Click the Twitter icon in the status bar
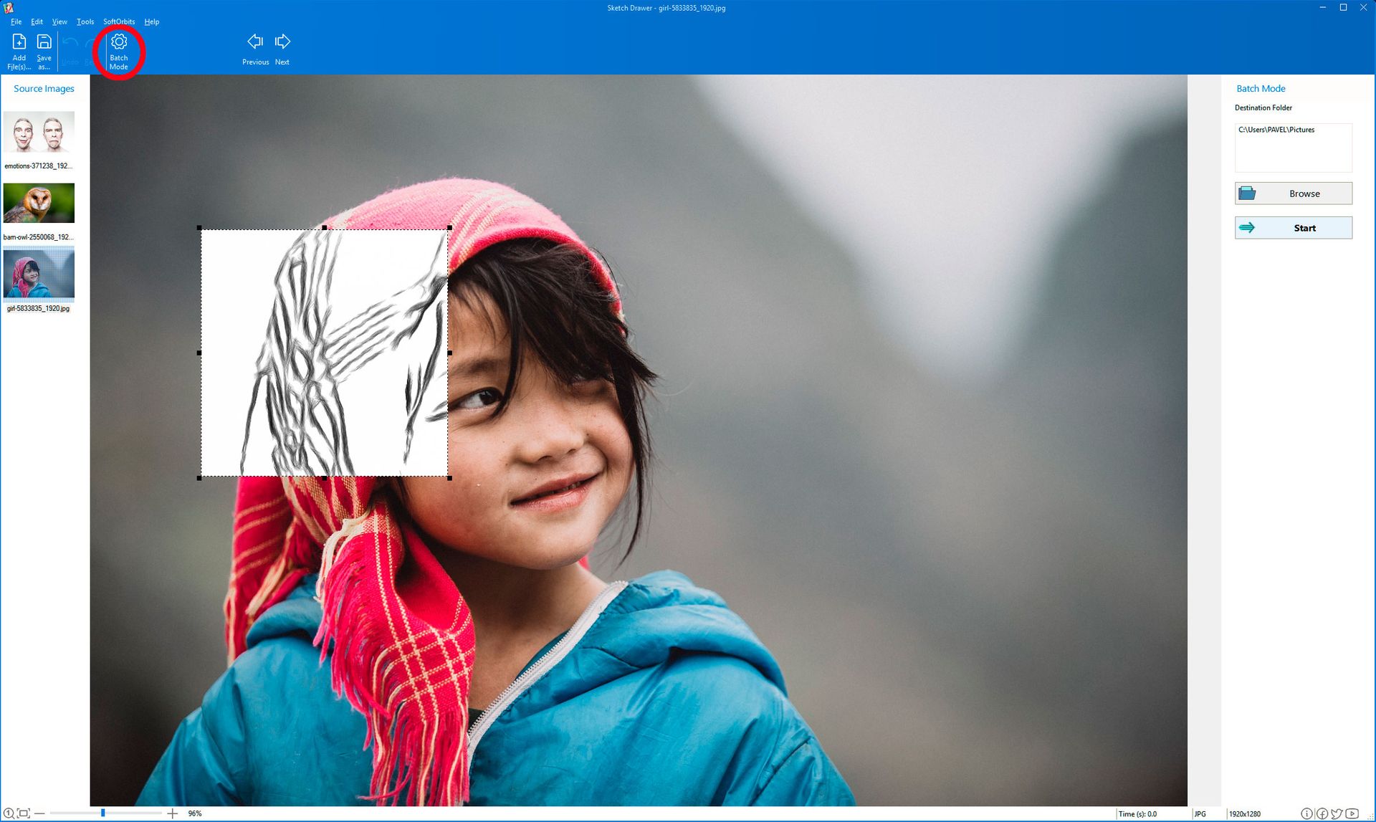 click(x=1337, y=813)
